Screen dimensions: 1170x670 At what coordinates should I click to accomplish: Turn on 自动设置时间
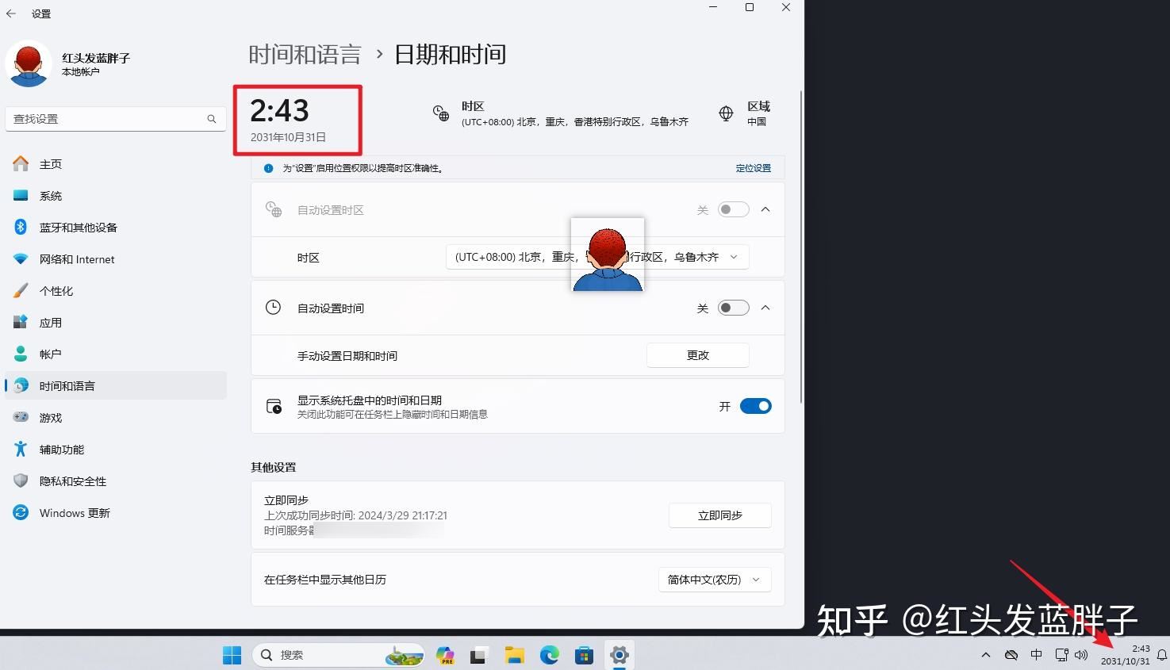tap(732, 308)
